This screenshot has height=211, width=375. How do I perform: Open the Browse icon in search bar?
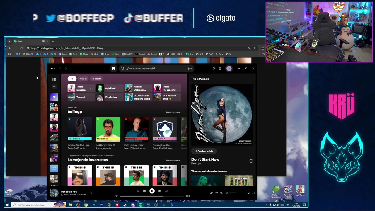pos(190,69)
